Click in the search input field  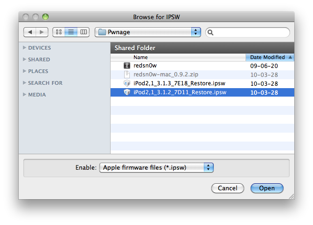(251, 32)
